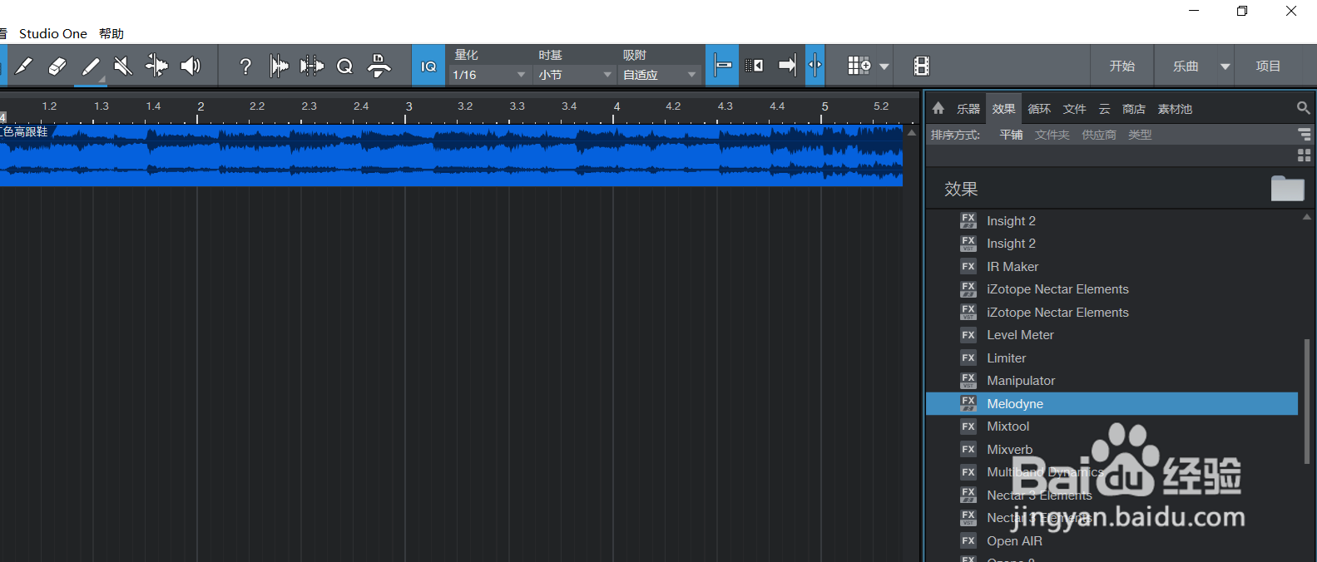The width and height of the screenshot is (1317, 562).
Task: Click the blue audio waveform clip
Action: (451, 155)
